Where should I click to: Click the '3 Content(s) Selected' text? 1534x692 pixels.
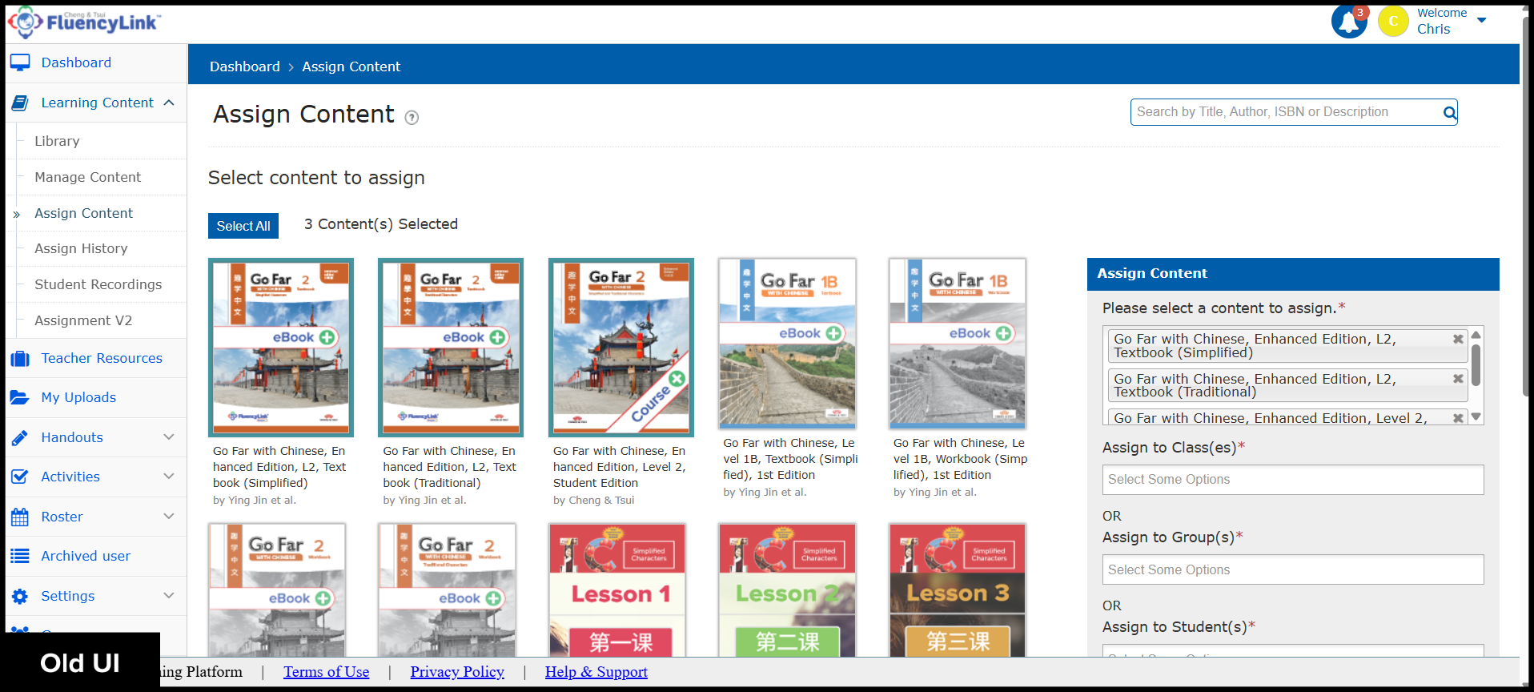381,224
